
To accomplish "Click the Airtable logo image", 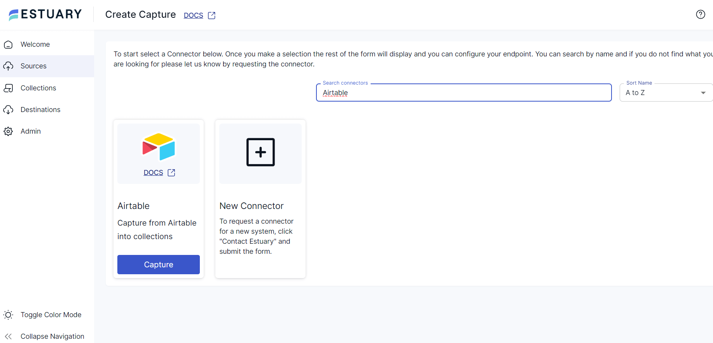I will (158, 146).
